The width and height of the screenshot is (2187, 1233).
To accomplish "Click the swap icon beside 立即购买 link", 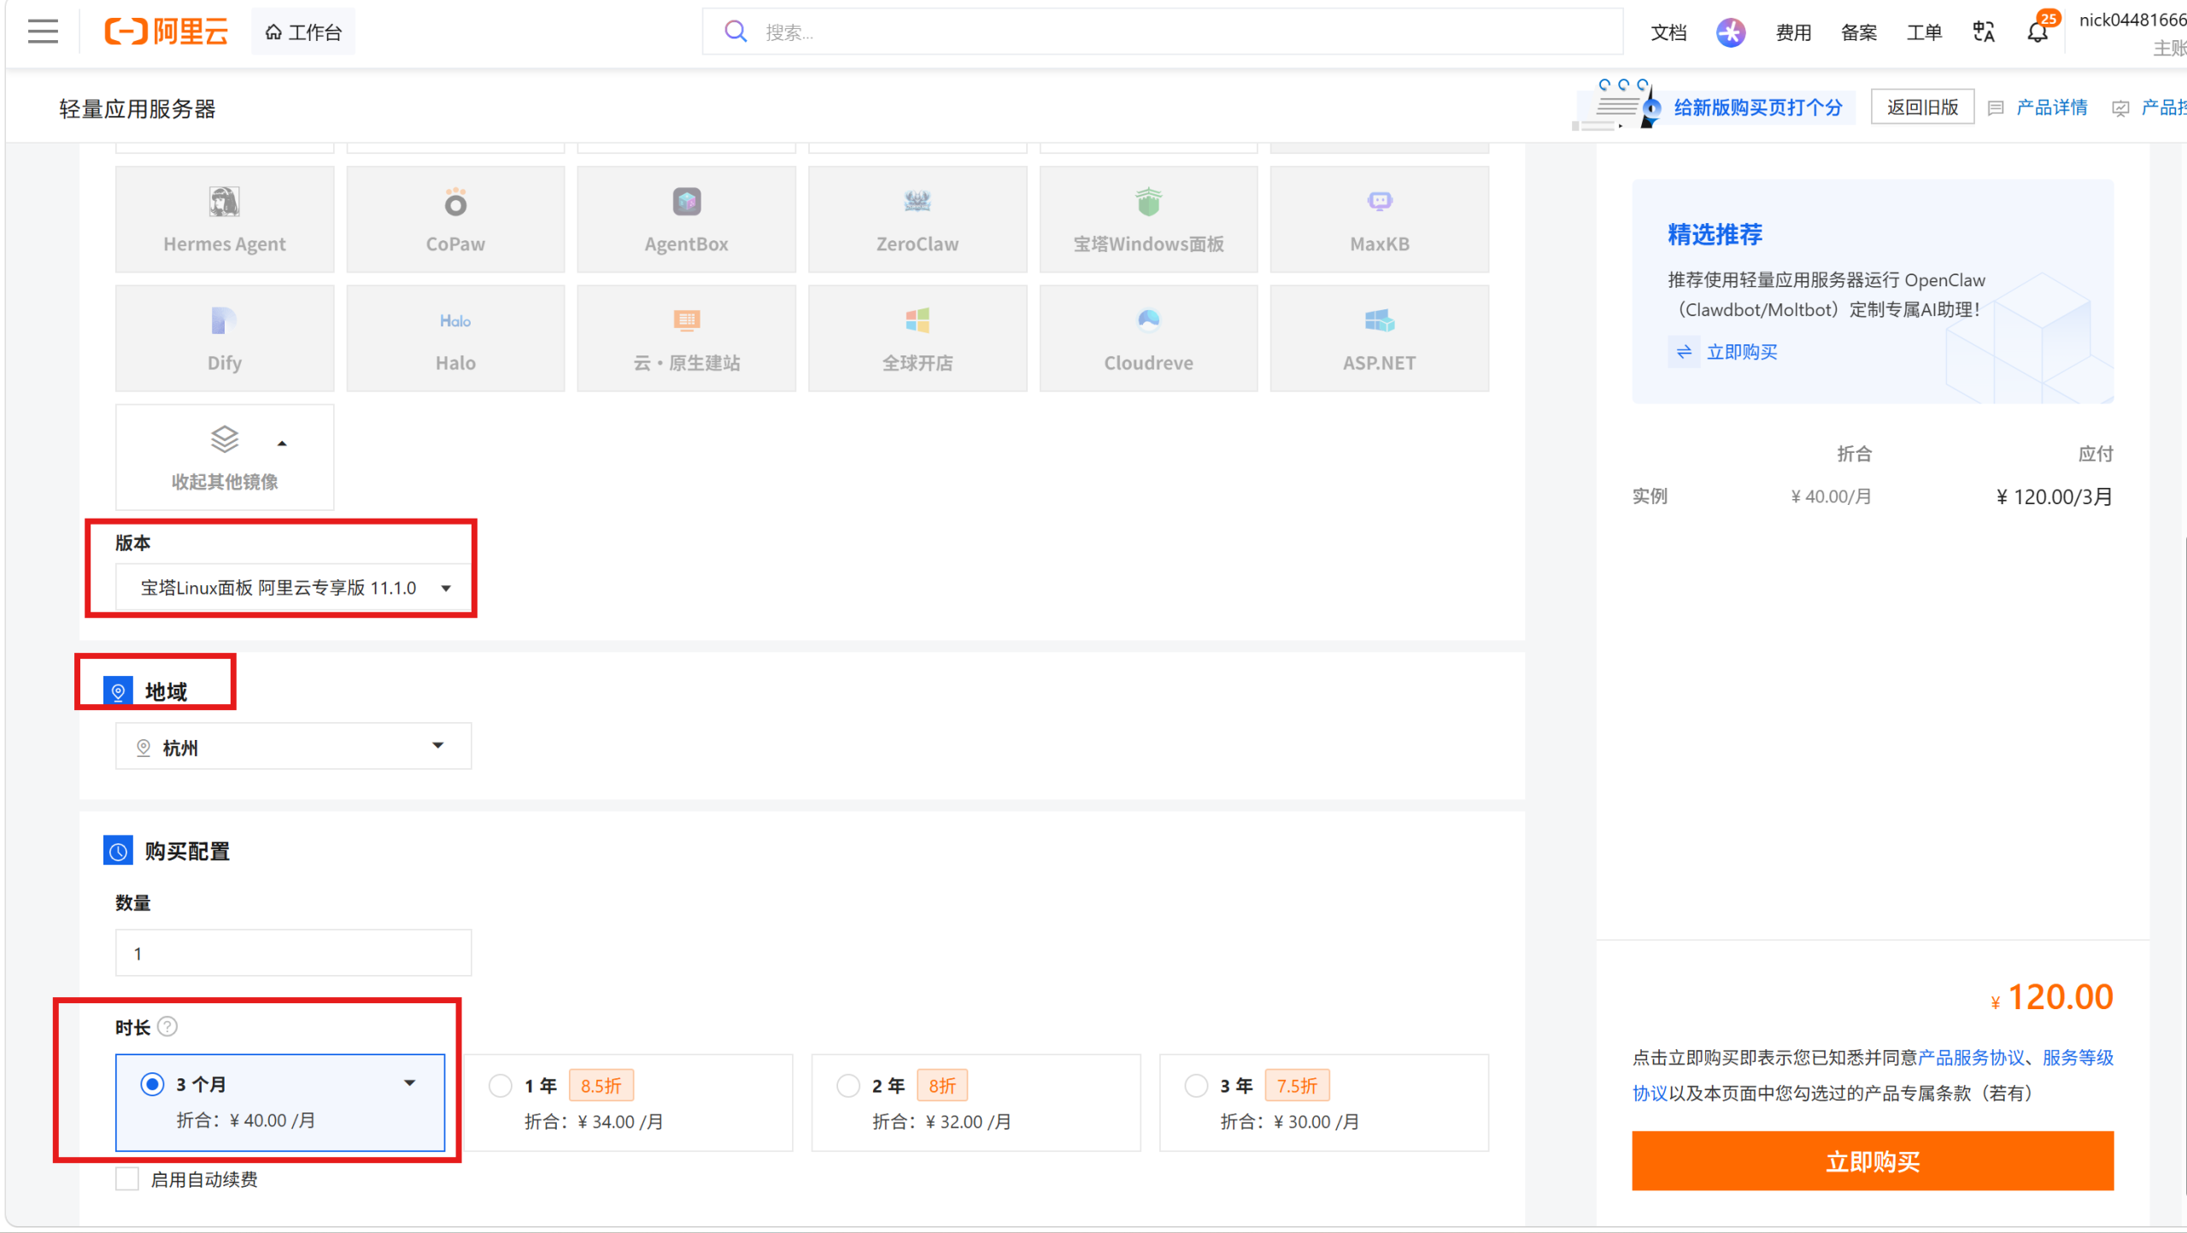I will 1683,352.
